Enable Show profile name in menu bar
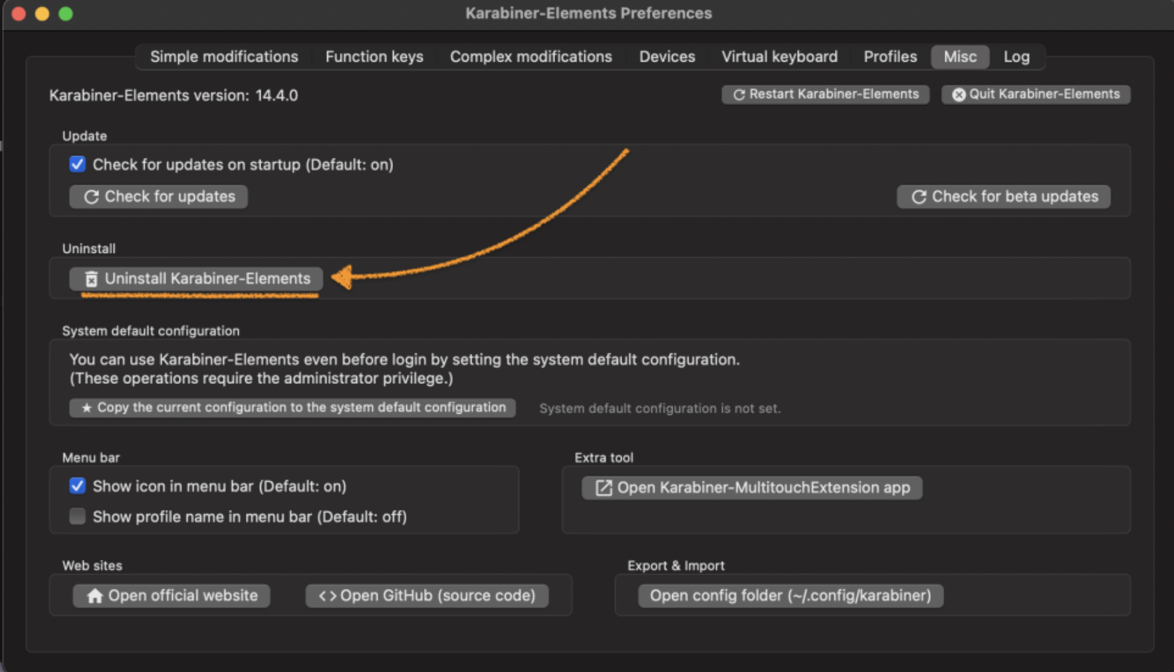1174x672 pixels. 78,516
